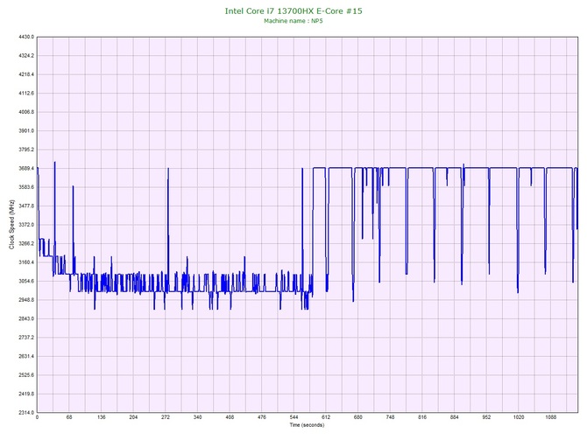
Task: Click the y-axis value 3795.2
Action: (26, 150)
